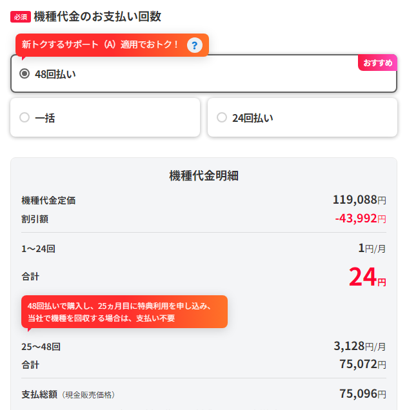Screen dimensions: 407x410
Task: Click the large red 24円 total
Action: pyautogui.click(x=367, y=277)
